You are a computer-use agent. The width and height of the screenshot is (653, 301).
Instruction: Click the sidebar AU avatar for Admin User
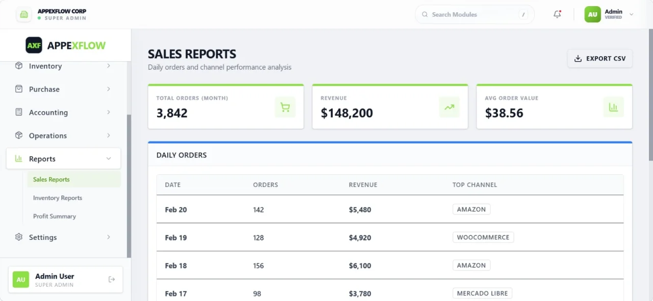click(x=21, y=280)
